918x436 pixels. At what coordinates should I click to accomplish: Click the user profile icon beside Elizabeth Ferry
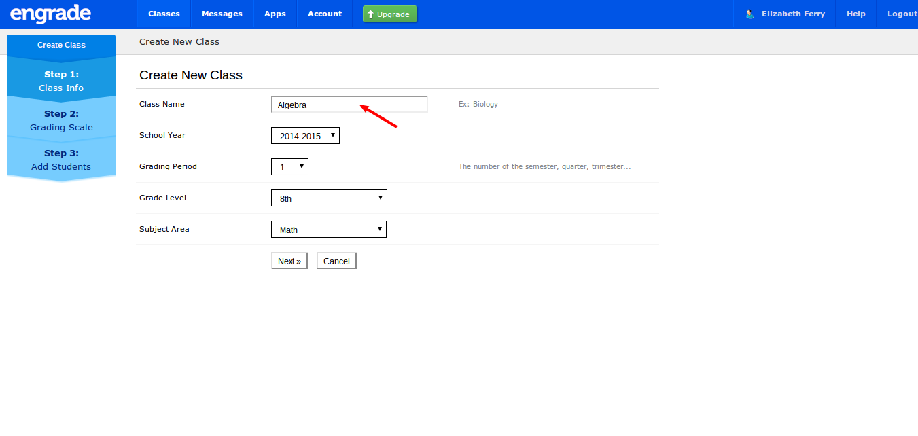749,14
